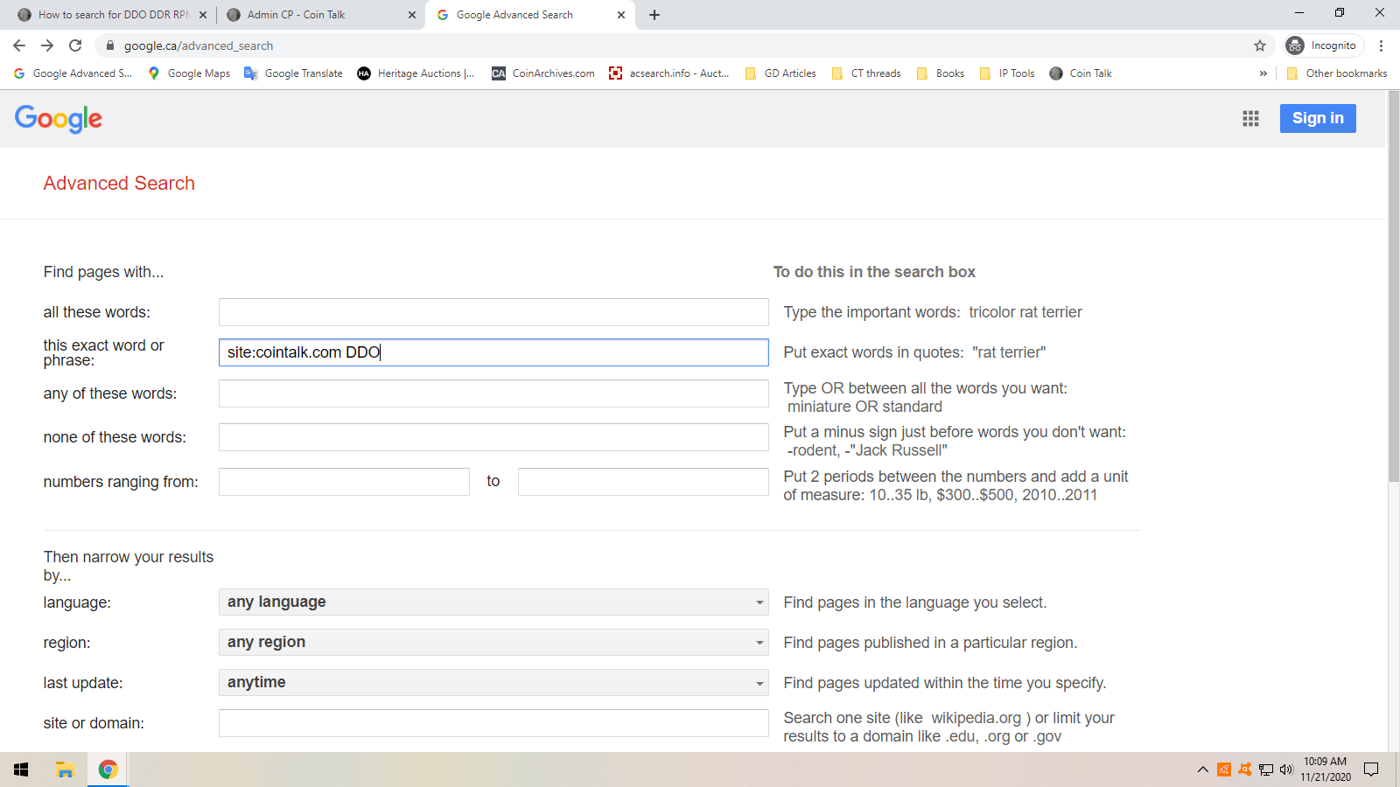Open the GD Articles bookmark folder
This screenshot has width=1400, height=787.
coord(780,73)
